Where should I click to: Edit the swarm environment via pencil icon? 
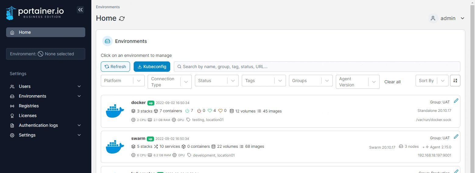point(456,137)
